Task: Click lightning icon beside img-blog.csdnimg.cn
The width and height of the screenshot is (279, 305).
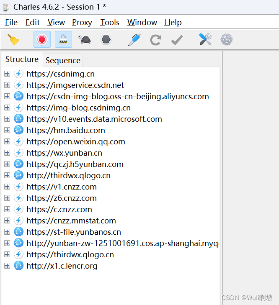Action: pos(18,108)
